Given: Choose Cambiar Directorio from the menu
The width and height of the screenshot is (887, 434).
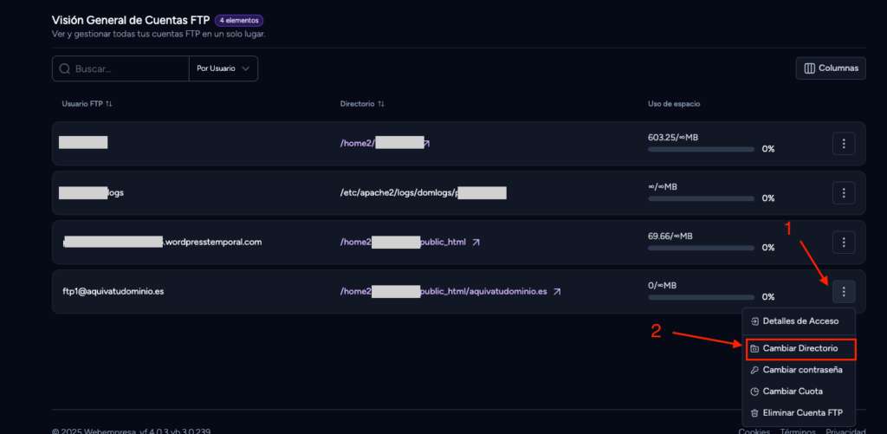Looking at the screenshot, I should 799,349.
